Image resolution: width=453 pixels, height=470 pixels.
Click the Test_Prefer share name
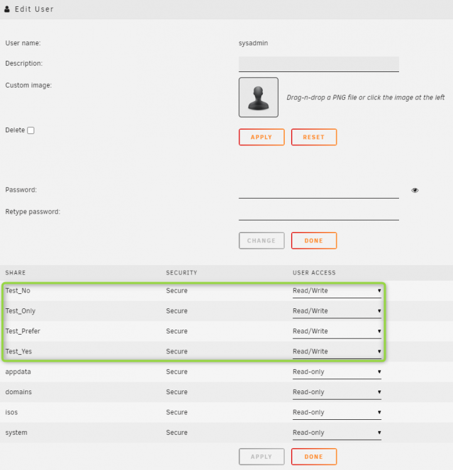pos(23,332)
